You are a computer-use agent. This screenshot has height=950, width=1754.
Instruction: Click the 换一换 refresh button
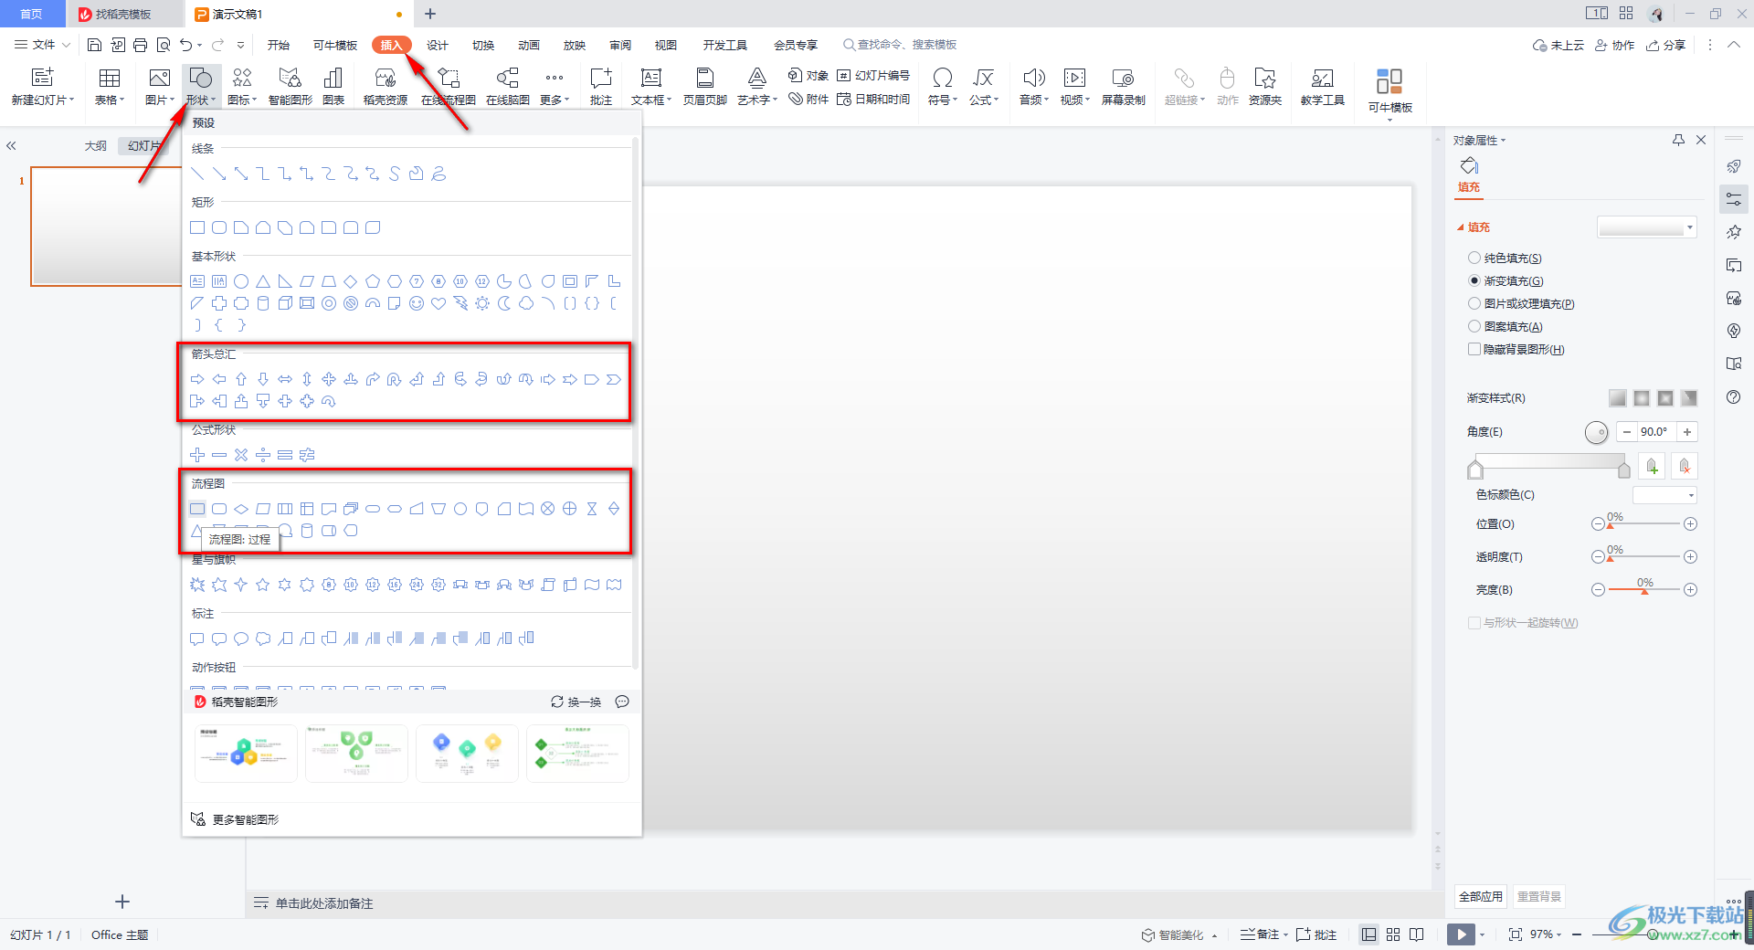576,702
